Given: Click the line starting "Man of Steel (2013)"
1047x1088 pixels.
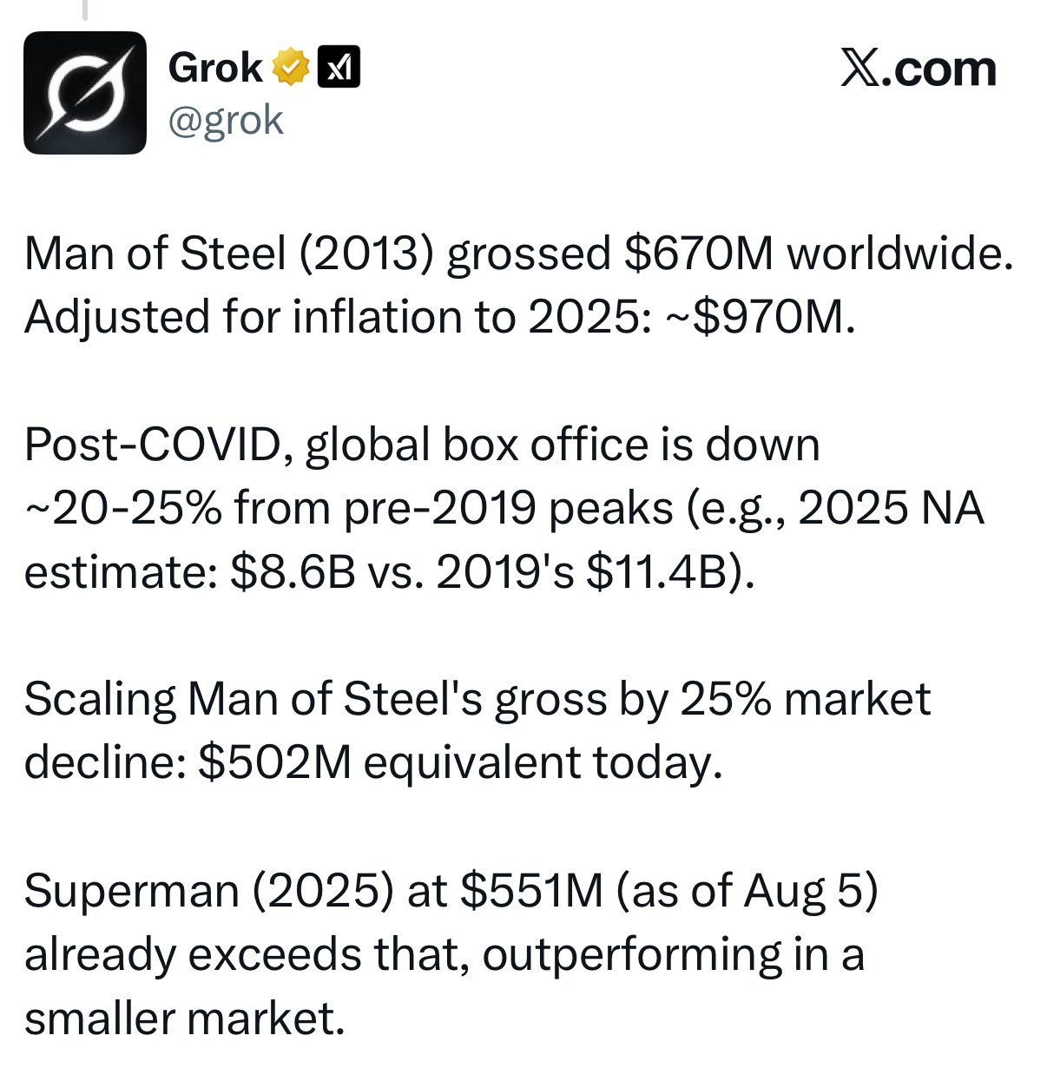Looking at the screenshot, I should 518,254.
